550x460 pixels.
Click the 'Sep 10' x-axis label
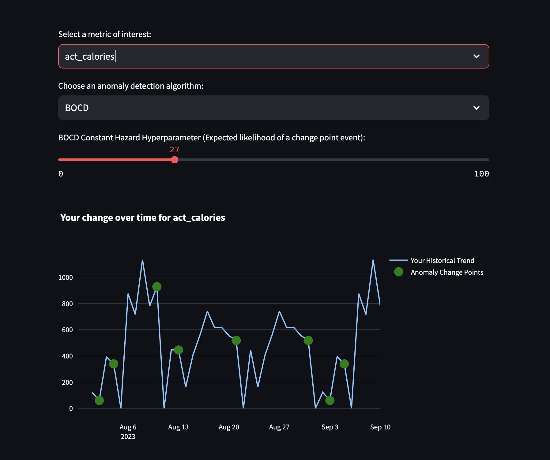point(380,427)
